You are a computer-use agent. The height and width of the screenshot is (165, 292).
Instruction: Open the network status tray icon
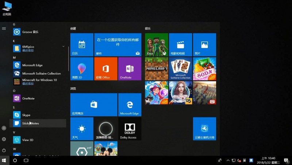coord(234,160)
